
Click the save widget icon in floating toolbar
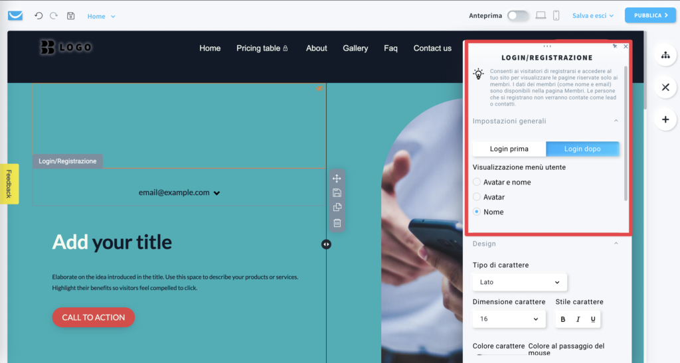[x=337, y=192]
